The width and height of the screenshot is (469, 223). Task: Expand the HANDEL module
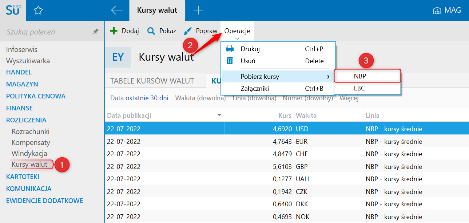[19, 72]
